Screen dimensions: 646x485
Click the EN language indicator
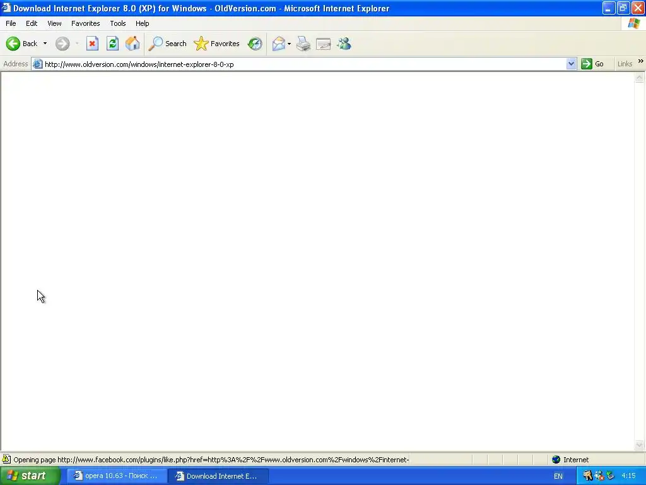coord(558,476)
